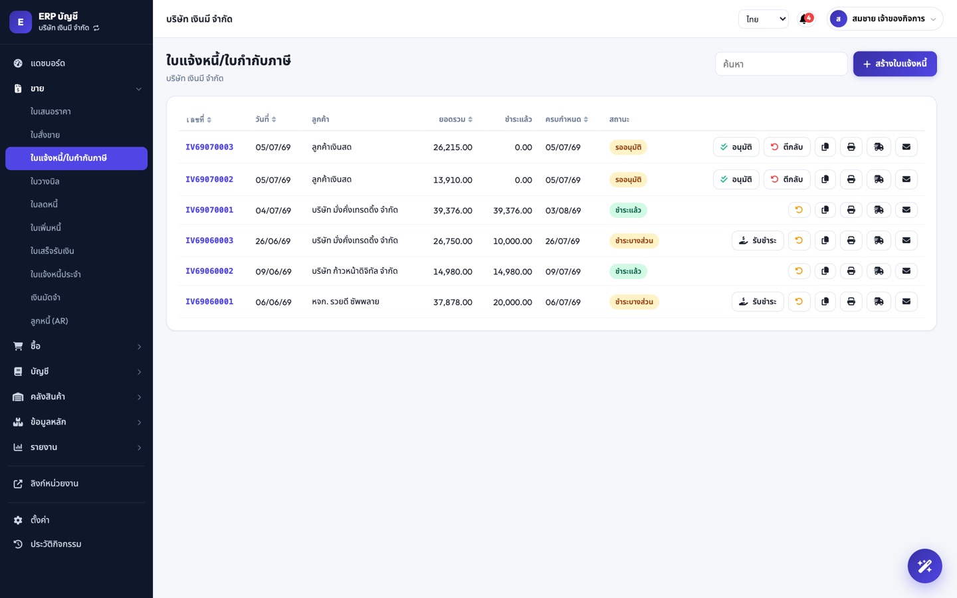The height and width of the screenshot is (598, 957).
Task: Open delivery truck icon for IV69060001
Action: [x=879, y=302]
